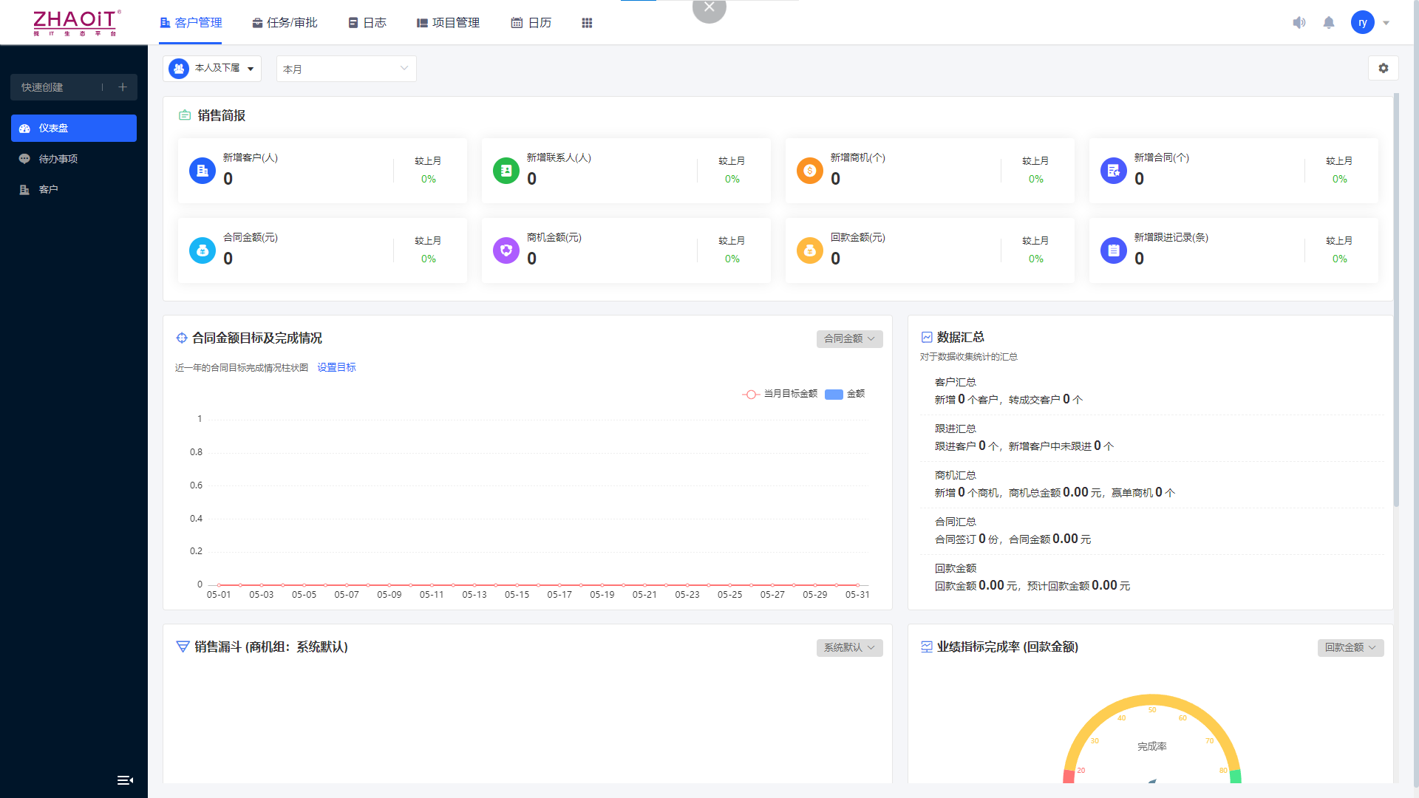
Task: Open the 回款金额 metric dropdown
Action: point(1350,647)
